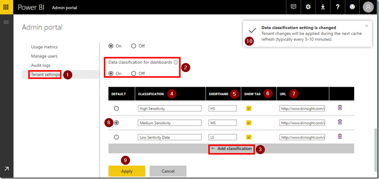Open Audit logs in admin menu

pyautogui.click(x=41, y=65)
